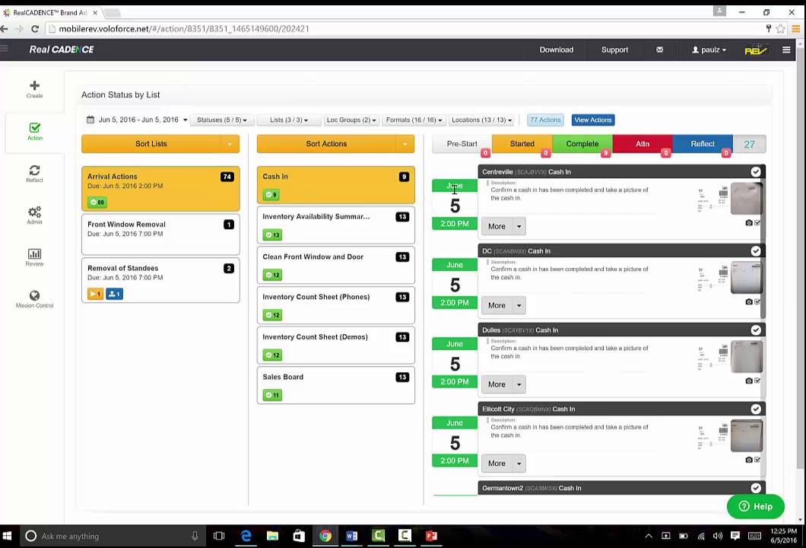Select the Complete status tab
This screenshot has width=806, height=548.
(x=582, y=144)
